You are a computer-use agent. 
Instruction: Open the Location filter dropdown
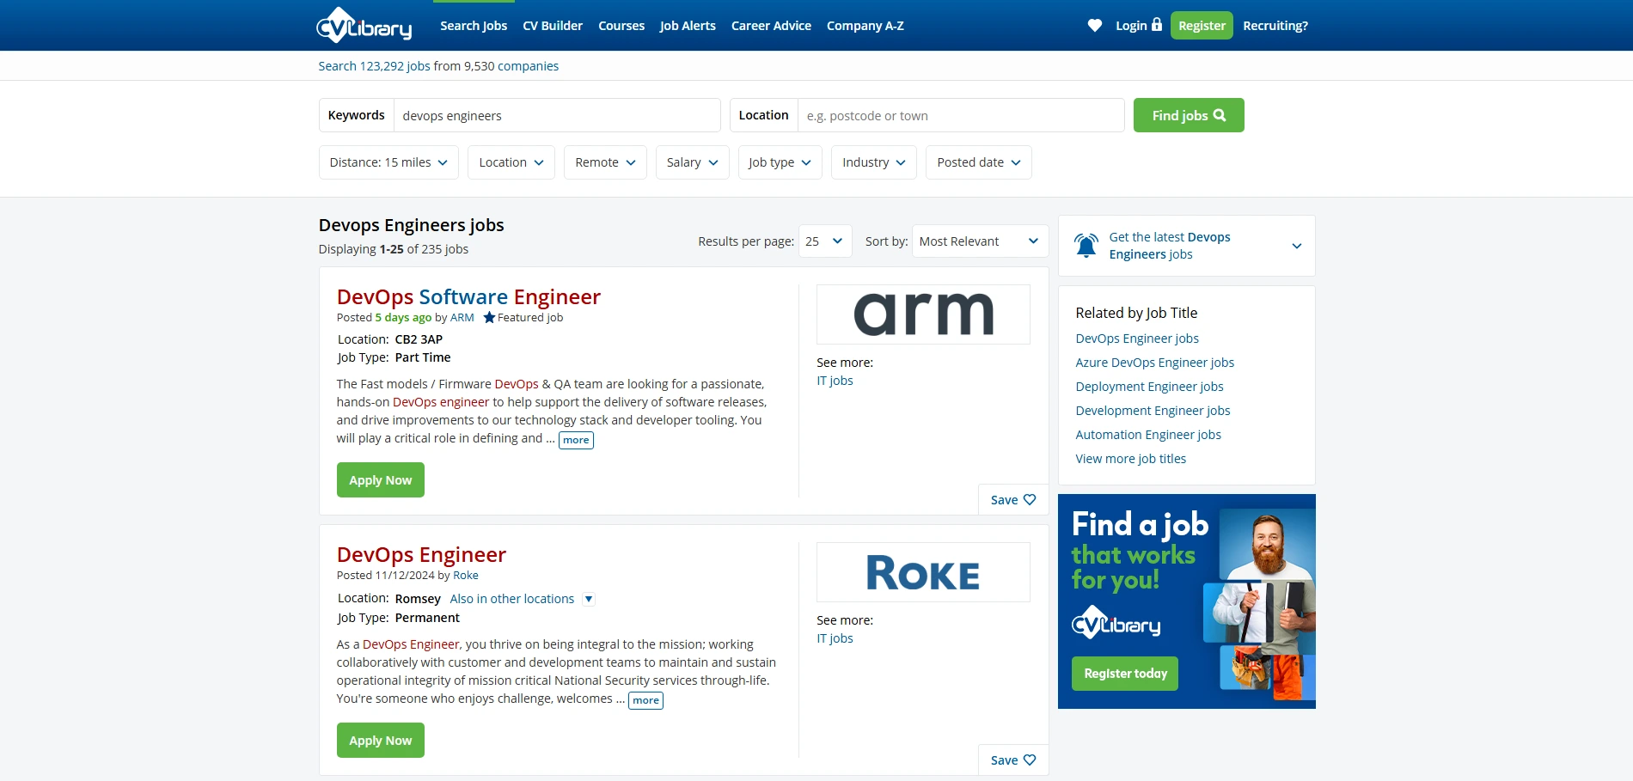(511, 162)
